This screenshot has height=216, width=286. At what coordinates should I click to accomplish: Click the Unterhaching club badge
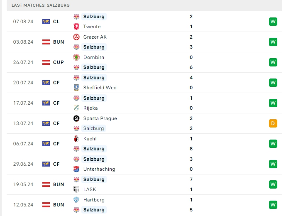pos(76,169)
